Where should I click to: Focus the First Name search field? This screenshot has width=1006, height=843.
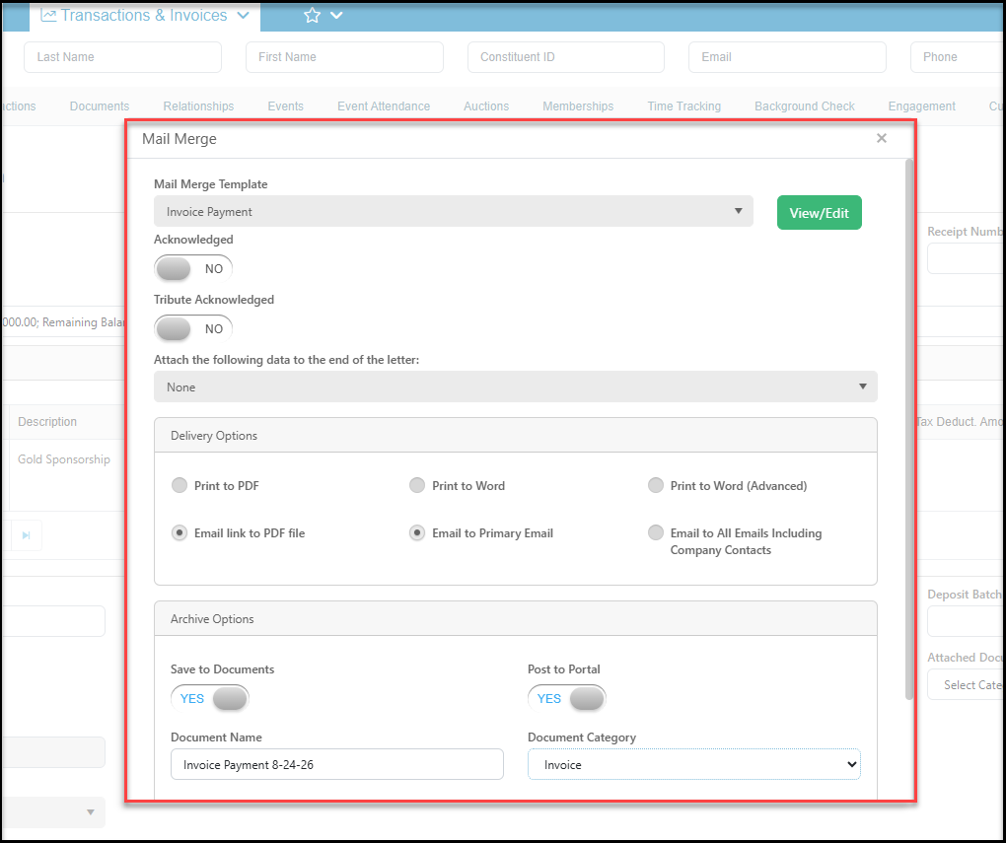344,57
